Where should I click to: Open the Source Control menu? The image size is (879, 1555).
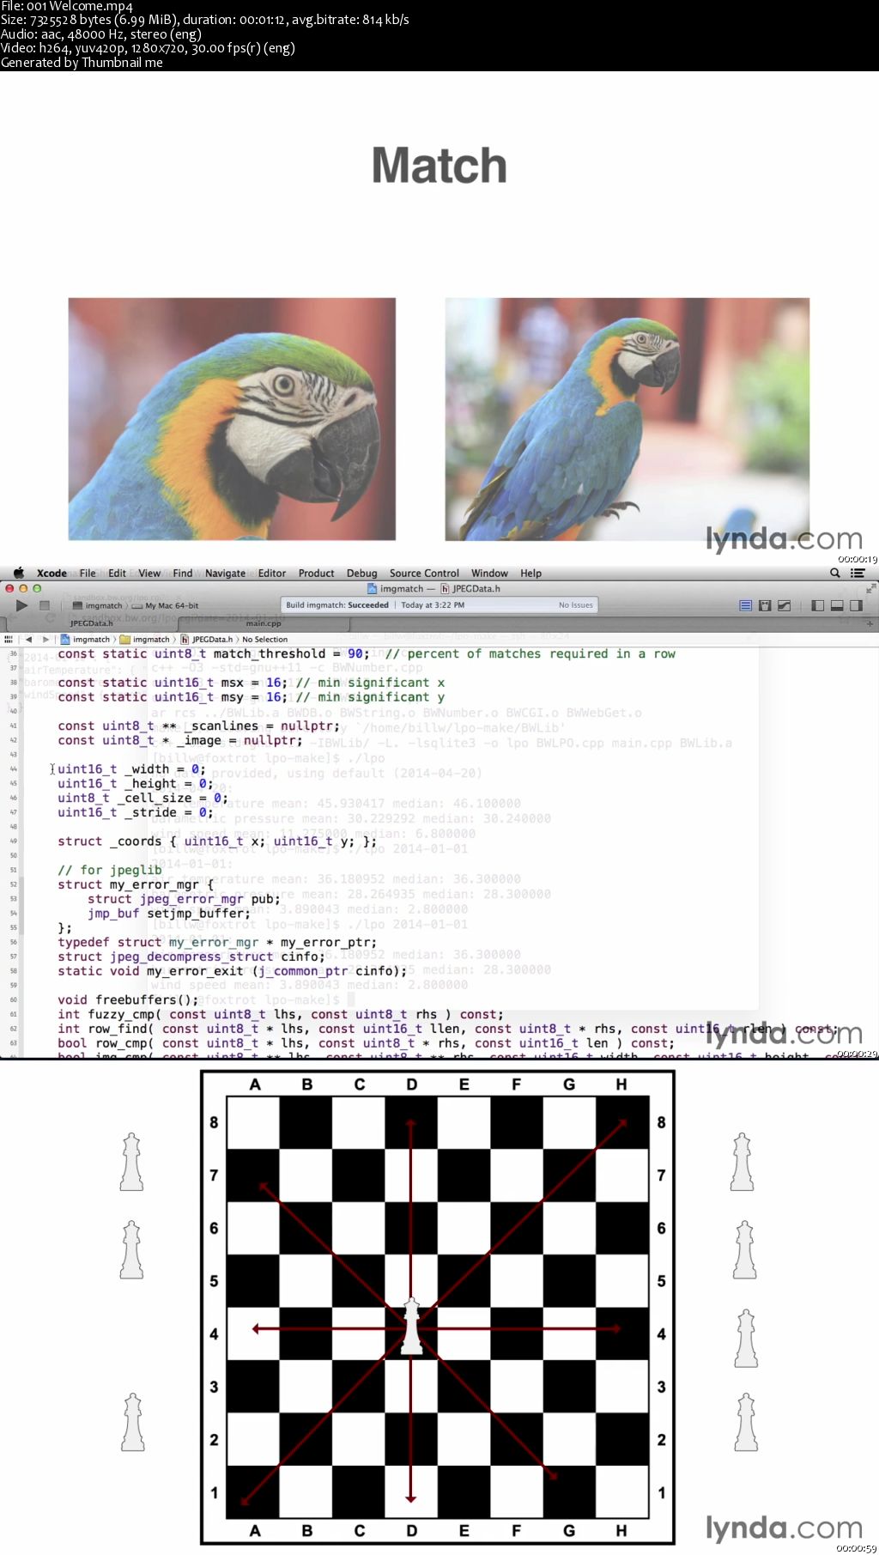pyautogui.click(x=424, y=573)
